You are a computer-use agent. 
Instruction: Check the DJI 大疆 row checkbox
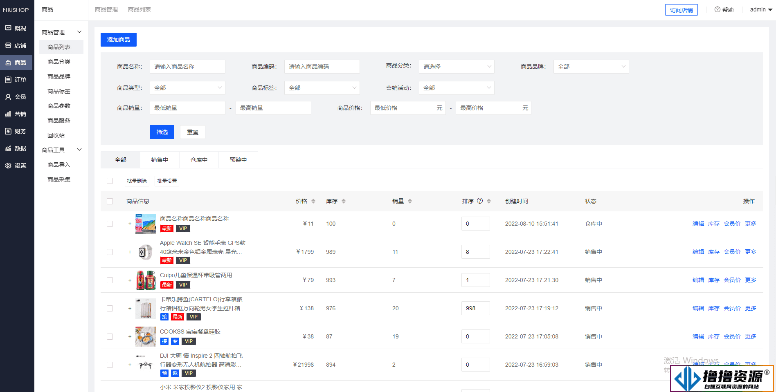pos(110,365)
